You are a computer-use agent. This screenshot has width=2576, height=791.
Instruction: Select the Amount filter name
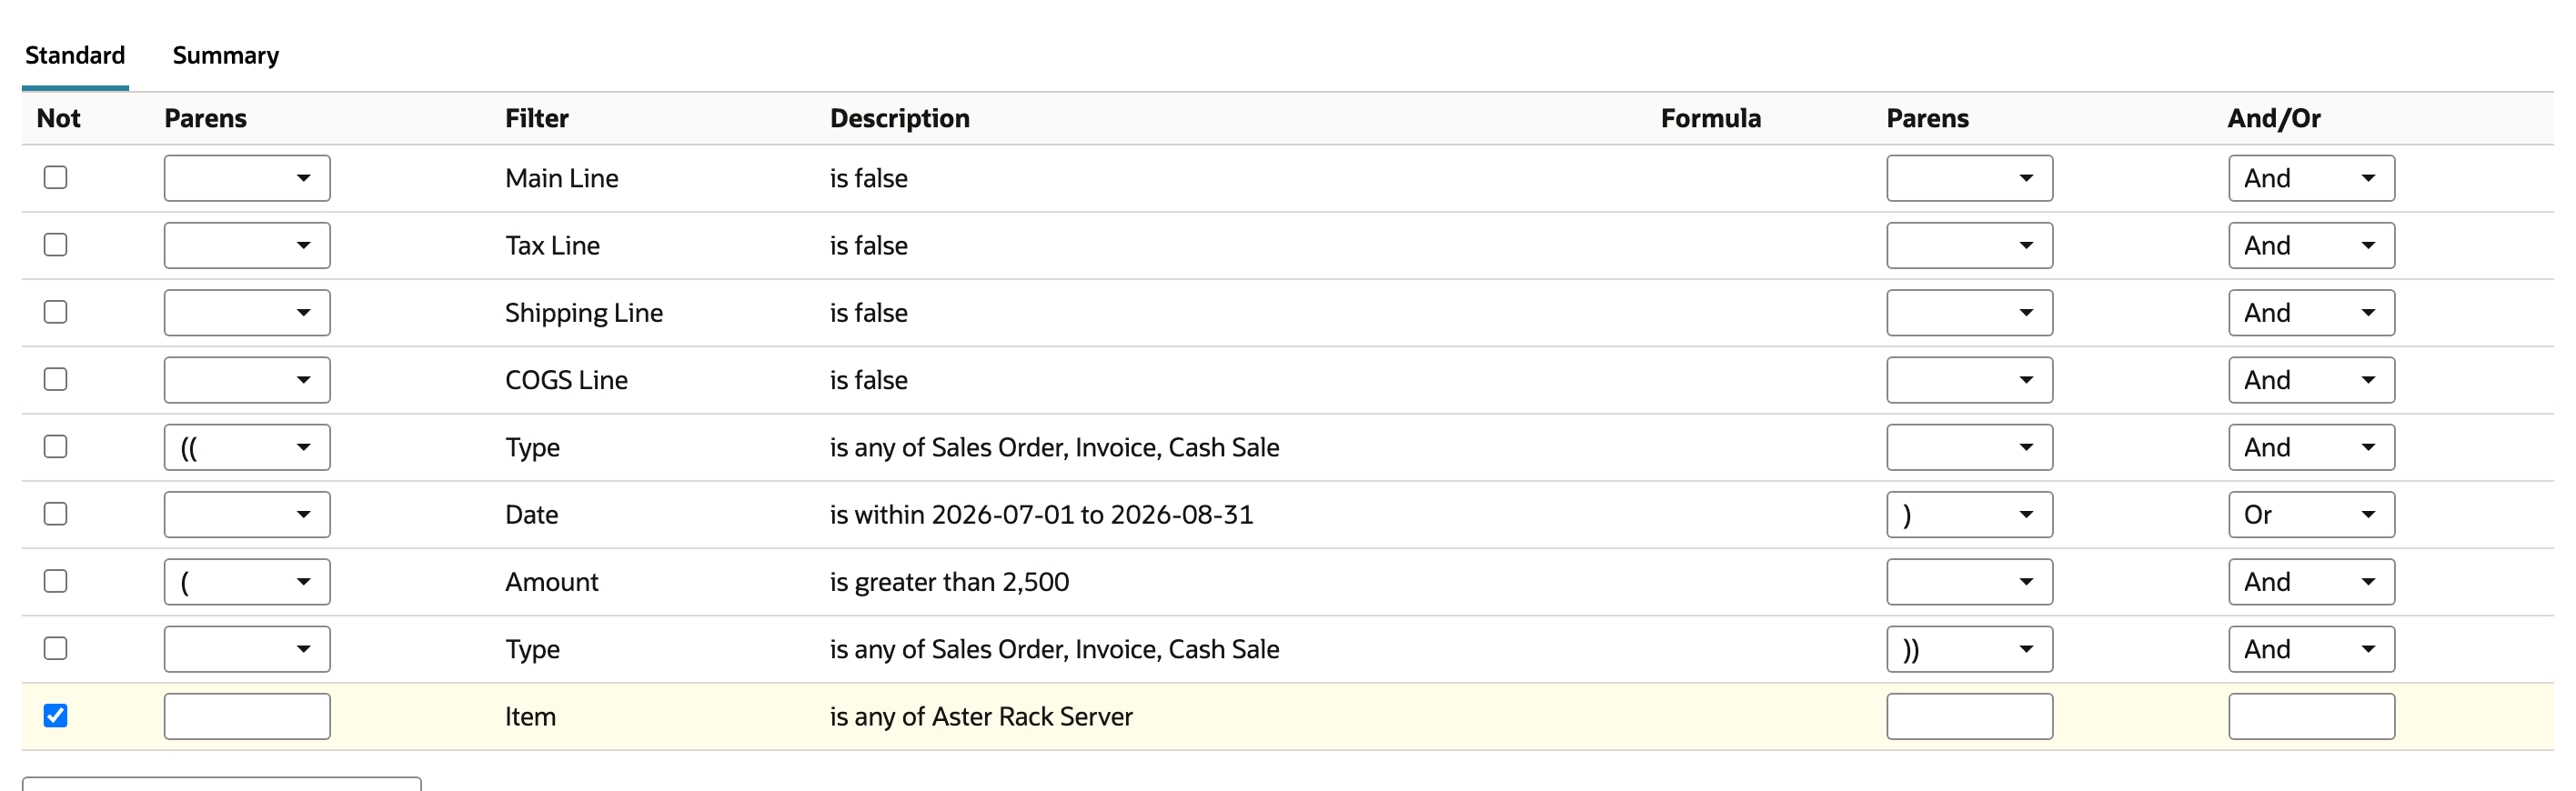(551, 582)
